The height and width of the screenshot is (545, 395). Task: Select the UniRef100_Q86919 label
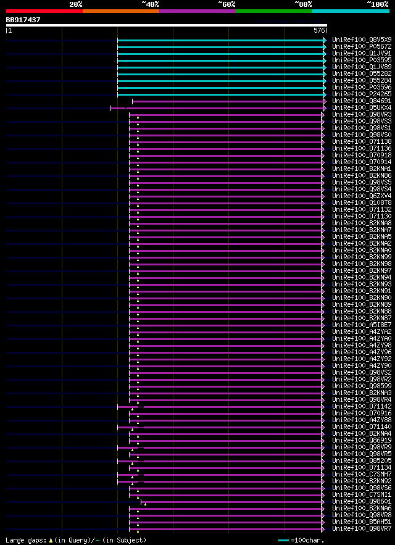[x=362, y=441]
